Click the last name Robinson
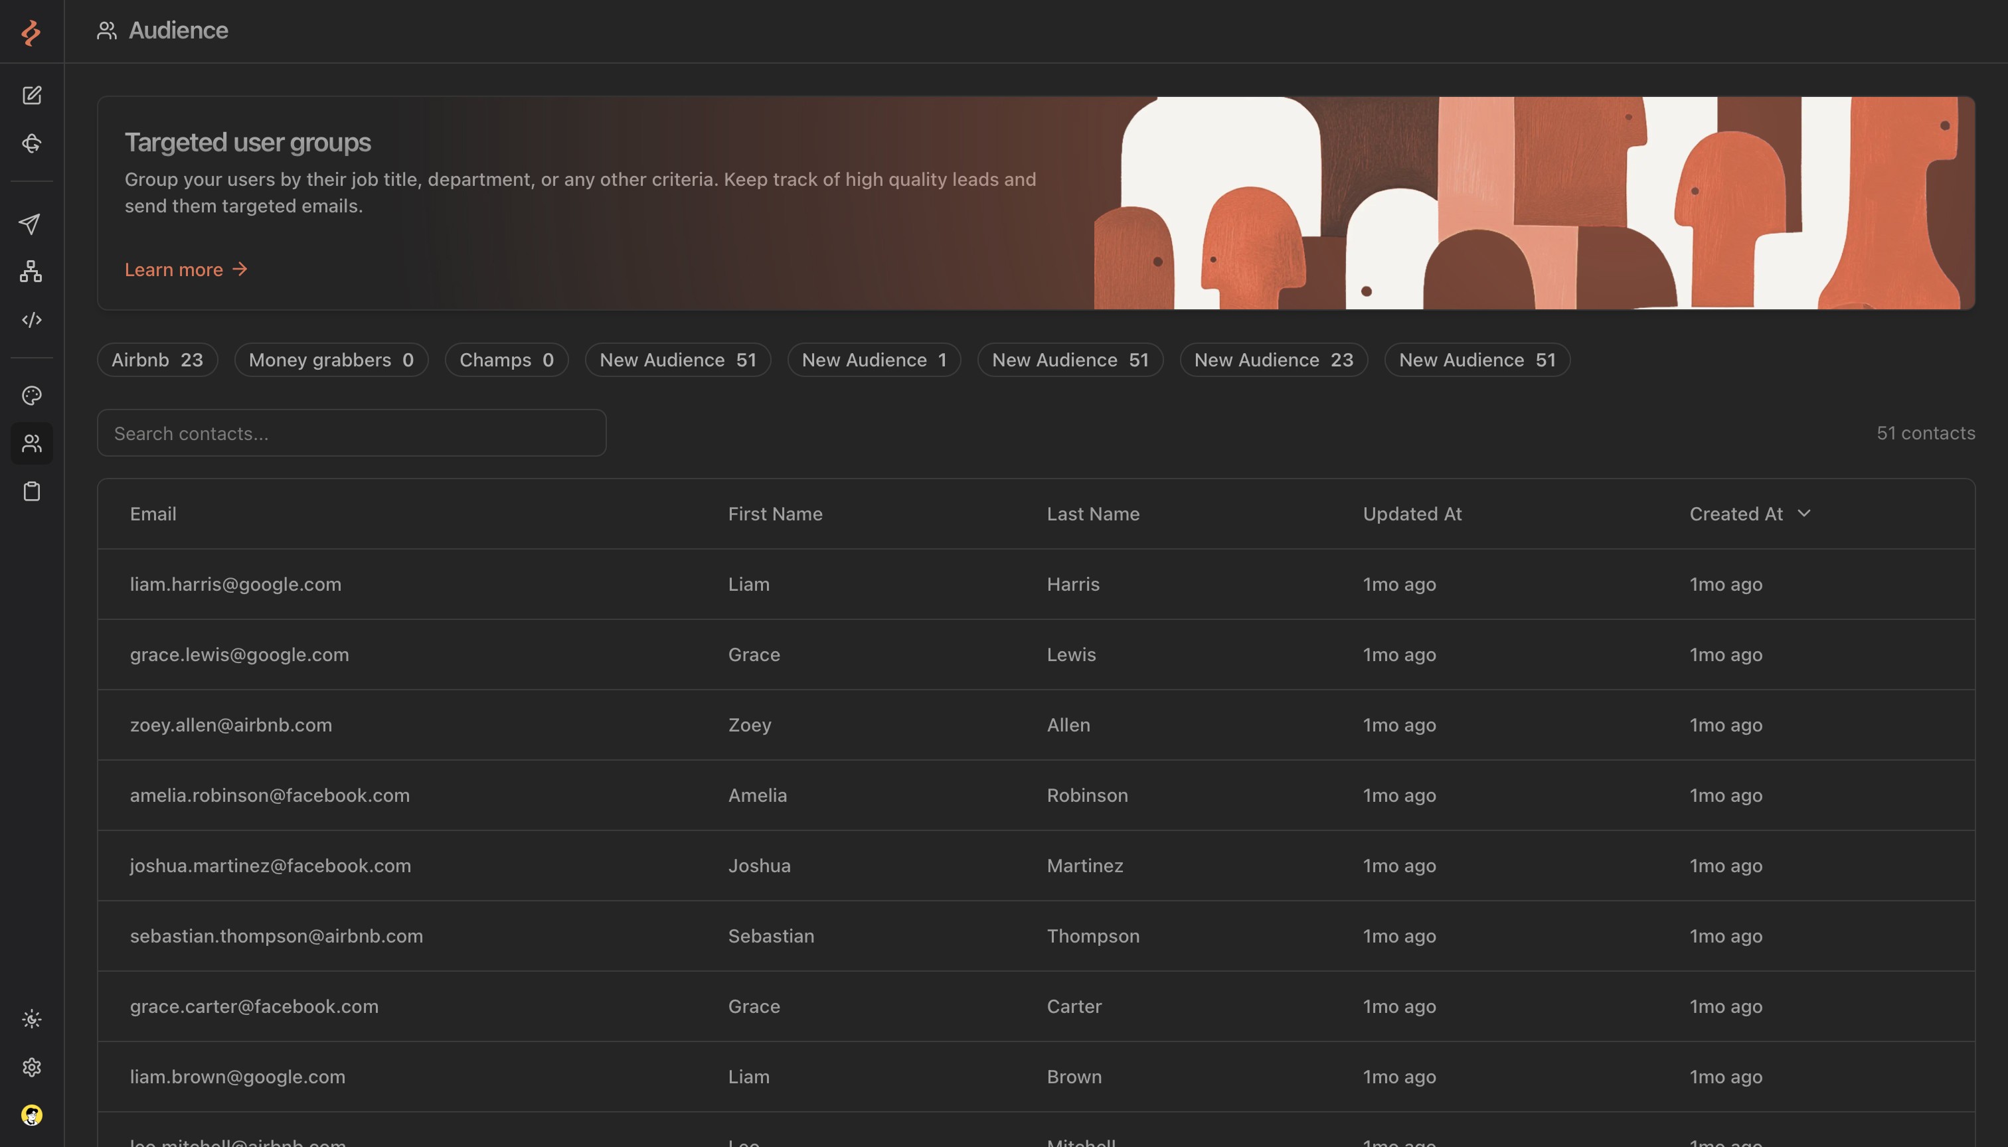 [x=1087, y=795]
